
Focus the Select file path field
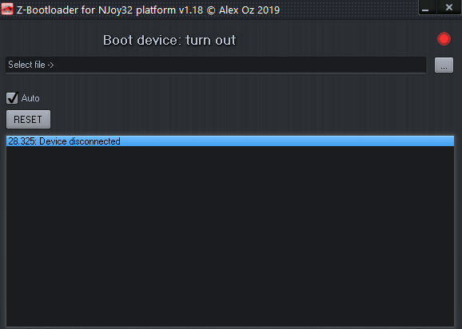point(216,65)
